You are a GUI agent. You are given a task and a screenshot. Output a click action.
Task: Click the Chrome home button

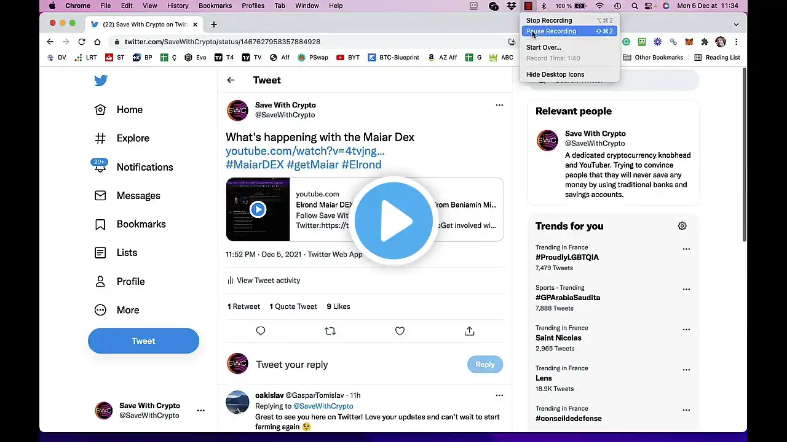click(x=97, y=42)
